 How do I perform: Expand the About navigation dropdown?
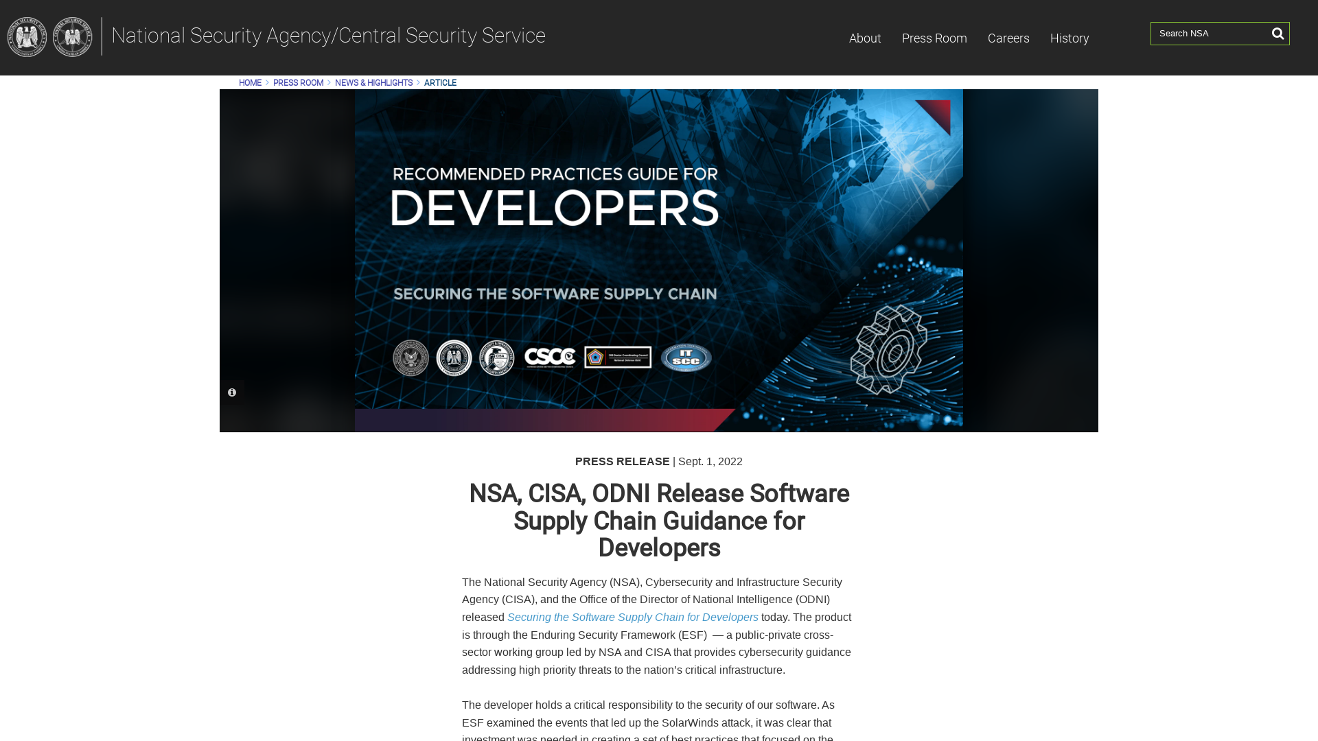(864, 38)
